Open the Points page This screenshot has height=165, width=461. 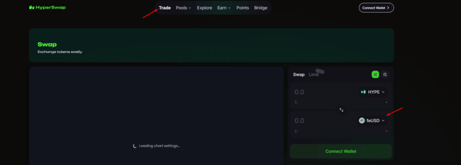pyautogui.click(x=243, y=8)
